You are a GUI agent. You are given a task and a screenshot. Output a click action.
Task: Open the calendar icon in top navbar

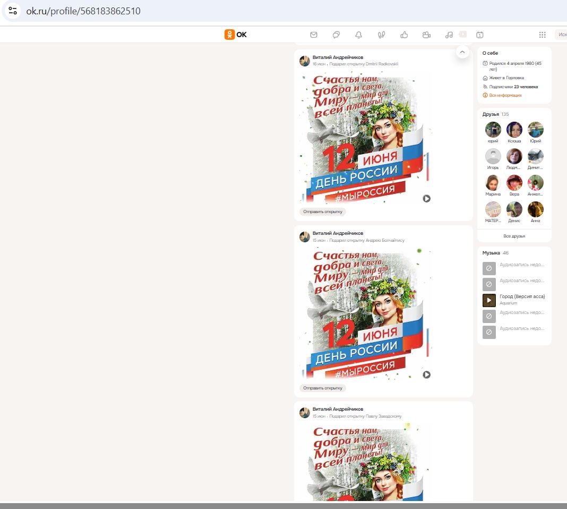(x=479, y=35)
